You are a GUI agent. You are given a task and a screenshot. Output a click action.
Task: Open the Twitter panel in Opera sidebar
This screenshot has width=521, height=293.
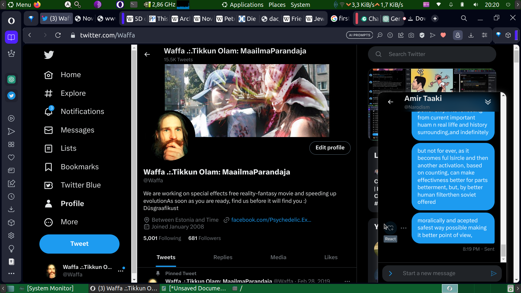click(x=11, y=96)
